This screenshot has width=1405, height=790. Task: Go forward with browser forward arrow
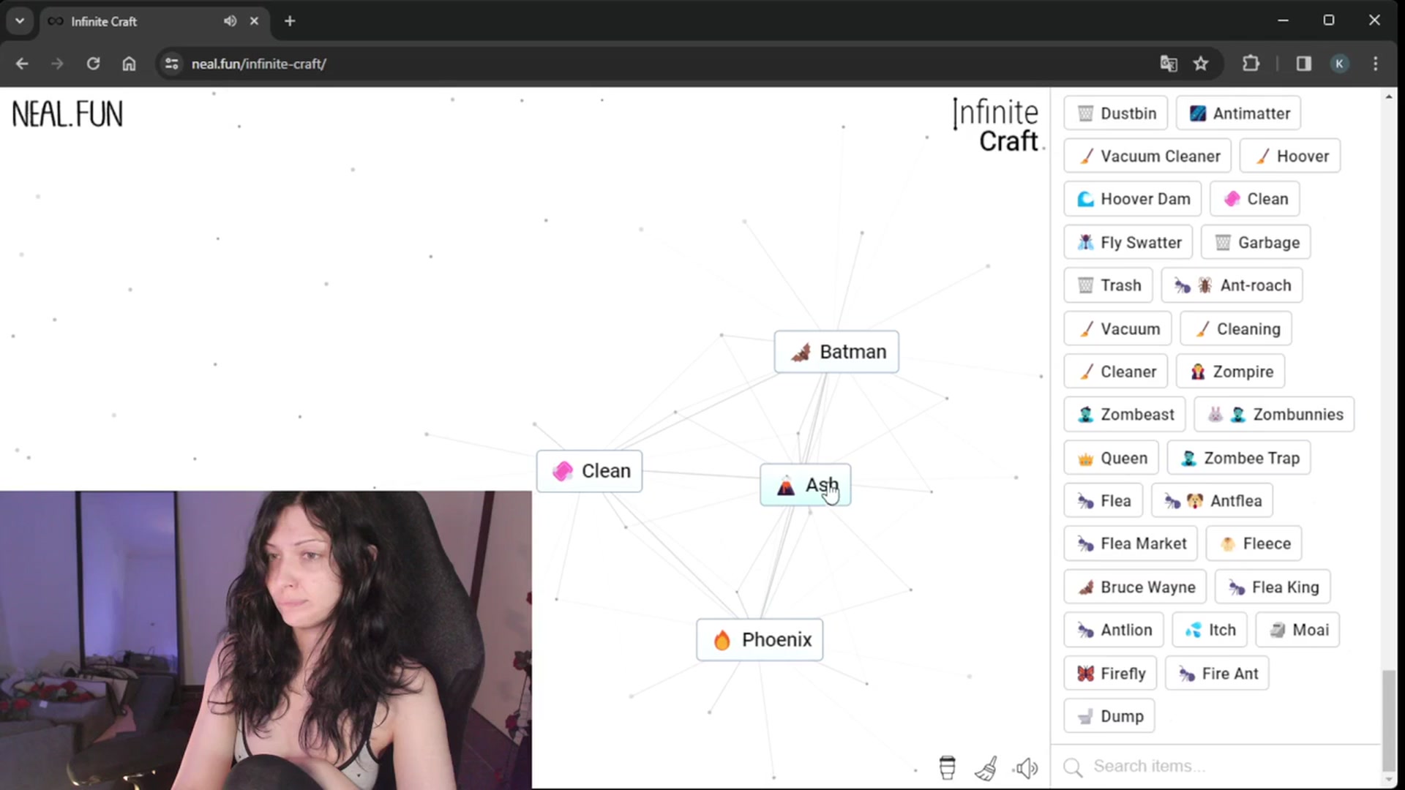57,64
